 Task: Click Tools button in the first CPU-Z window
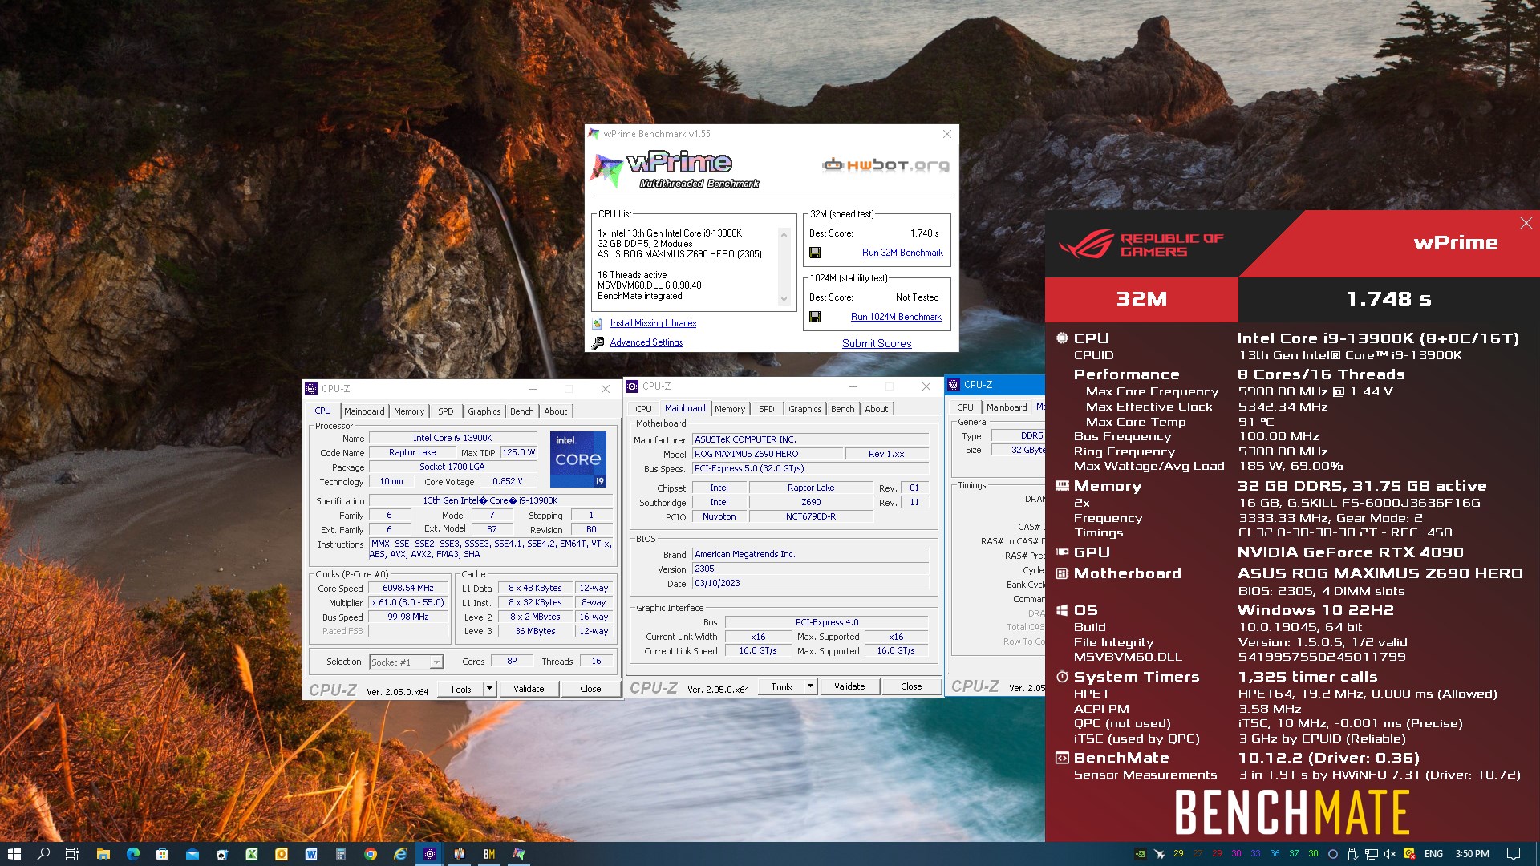(460, 689)
